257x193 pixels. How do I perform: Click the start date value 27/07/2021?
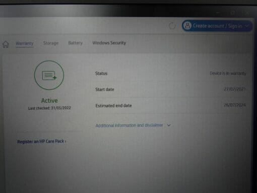(x=235, y=89)
